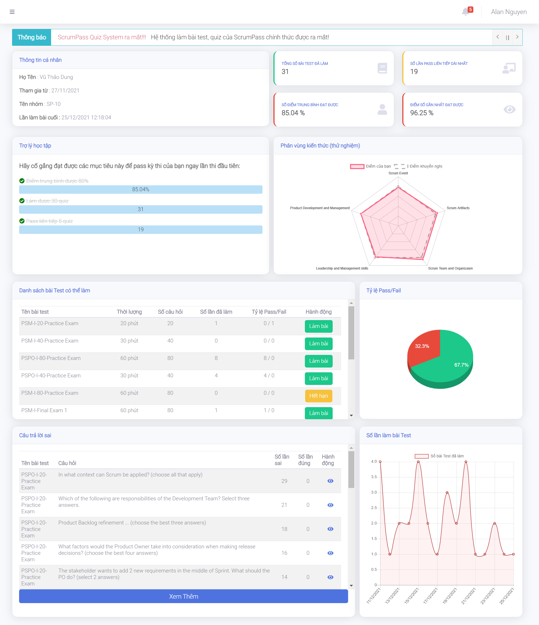Click user icon on average score card
This screenshot has height=625, width=539.
(382, 110)
